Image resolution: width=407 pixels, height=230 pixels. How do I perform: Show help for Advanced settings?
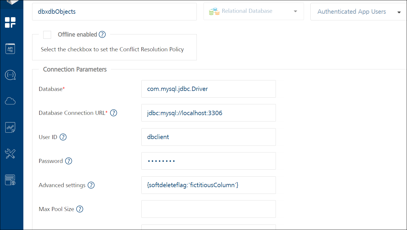[x=91, y=185]
